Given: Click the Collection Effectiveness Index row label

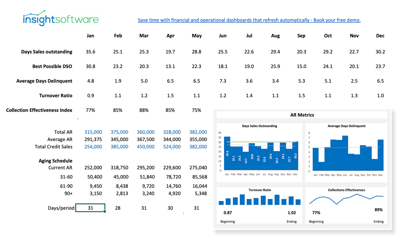Looking at the screenshot, I should pyautogui.click(x=39, y=110).
